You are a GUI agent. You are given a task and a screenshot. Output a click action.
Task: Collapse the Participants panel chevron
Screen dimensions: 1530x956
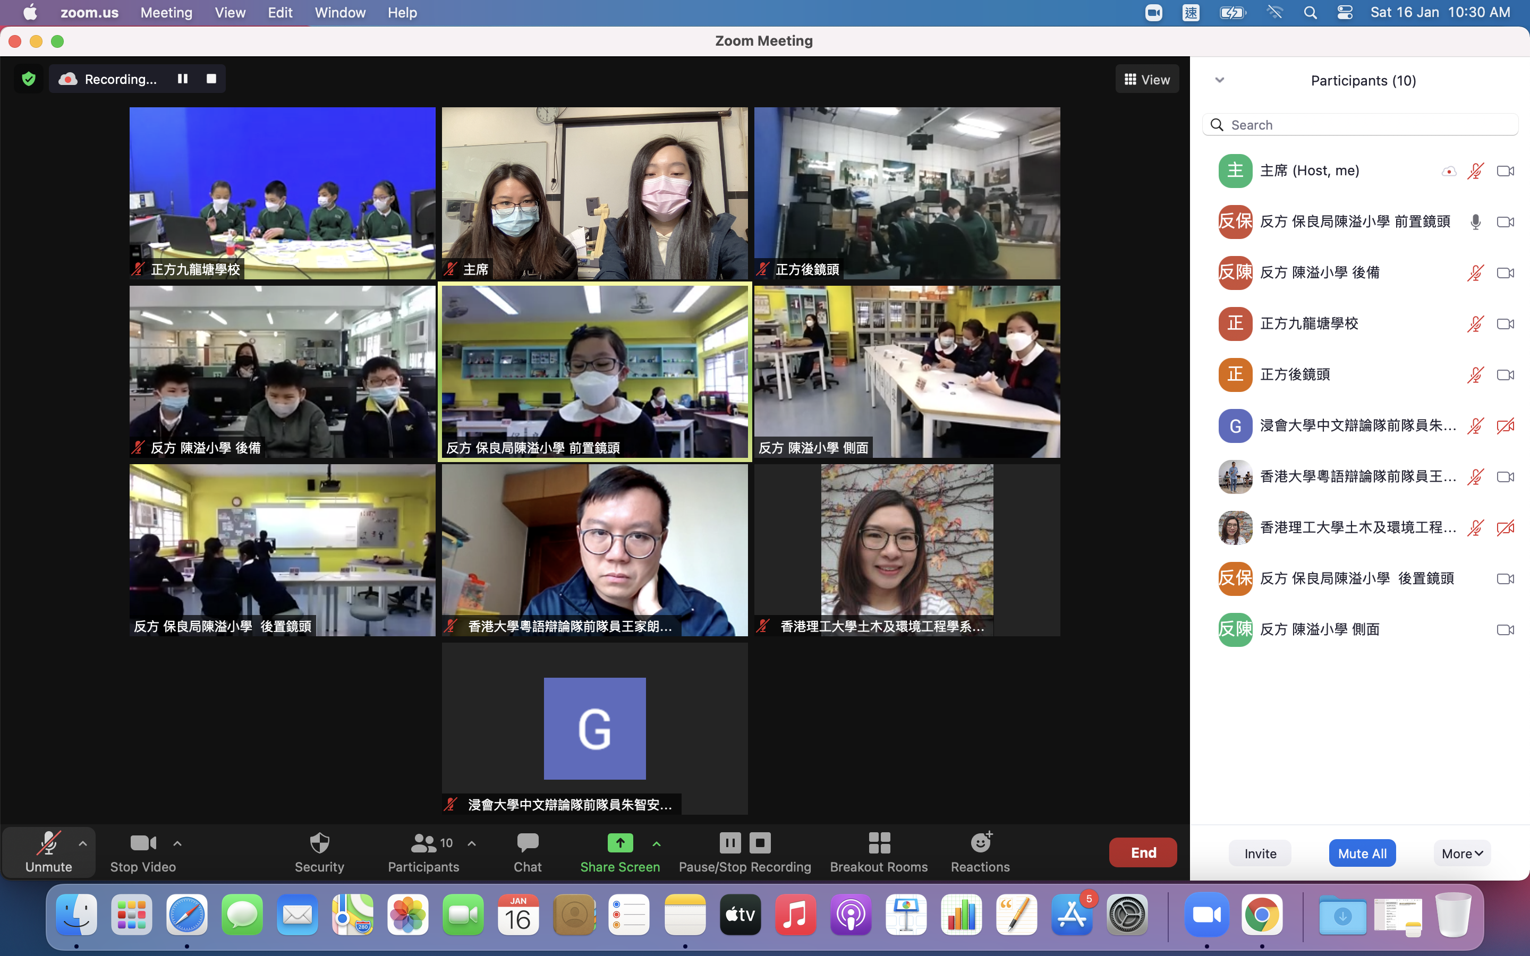1220,80
